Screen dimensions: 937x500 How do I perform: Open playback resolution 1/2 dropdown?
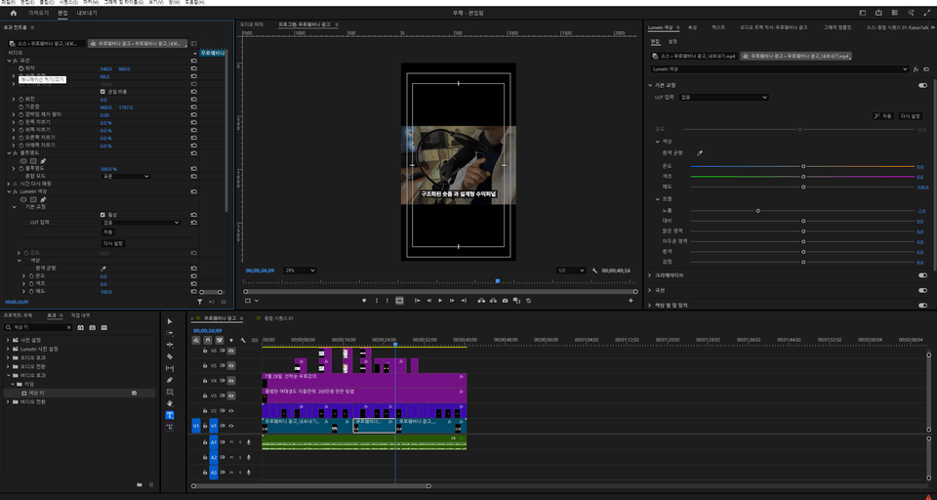[x=571, y=271]
